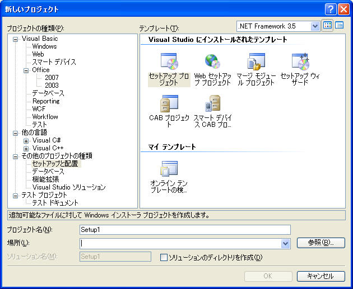The height and width of the screenshot is (289, 353).
Task: Open the オンライン テンプレートの検索 icon
Action: click(x=169, y=169)
